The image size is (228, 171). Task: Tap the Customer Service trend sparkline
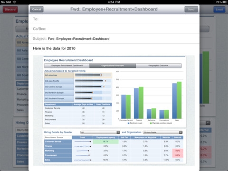[x=83, y=142]
